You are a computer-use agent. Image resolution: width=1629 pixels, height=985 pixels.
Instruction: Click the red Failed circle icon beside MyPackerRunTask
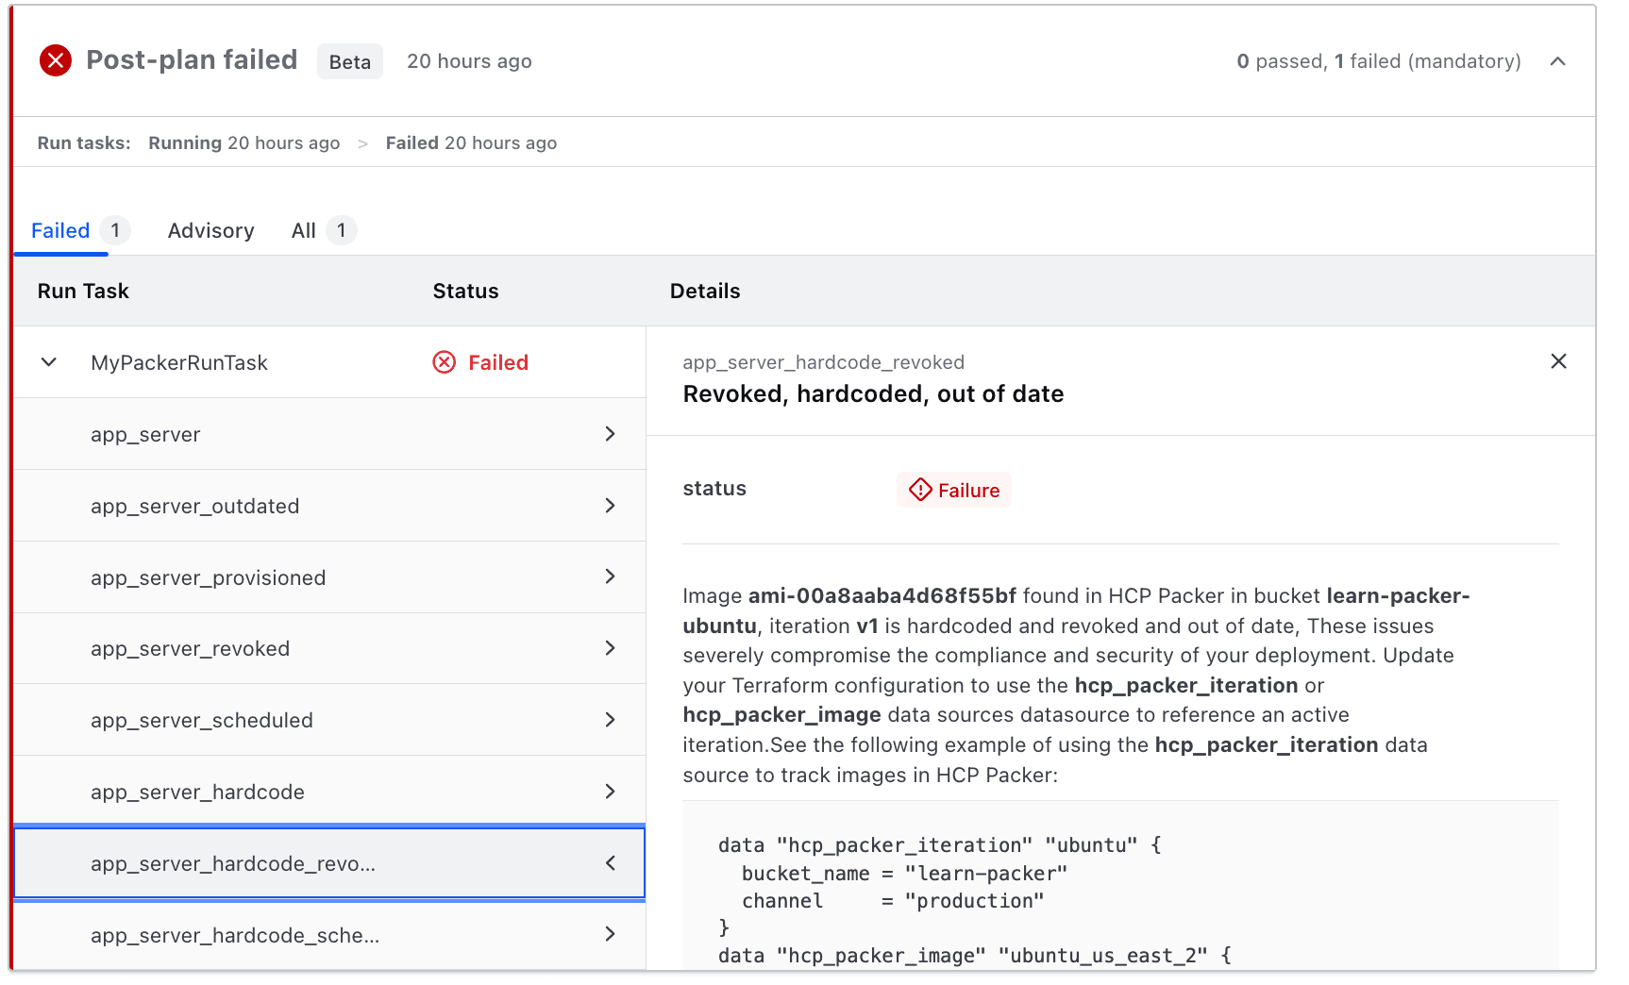(x=445, y=361)
